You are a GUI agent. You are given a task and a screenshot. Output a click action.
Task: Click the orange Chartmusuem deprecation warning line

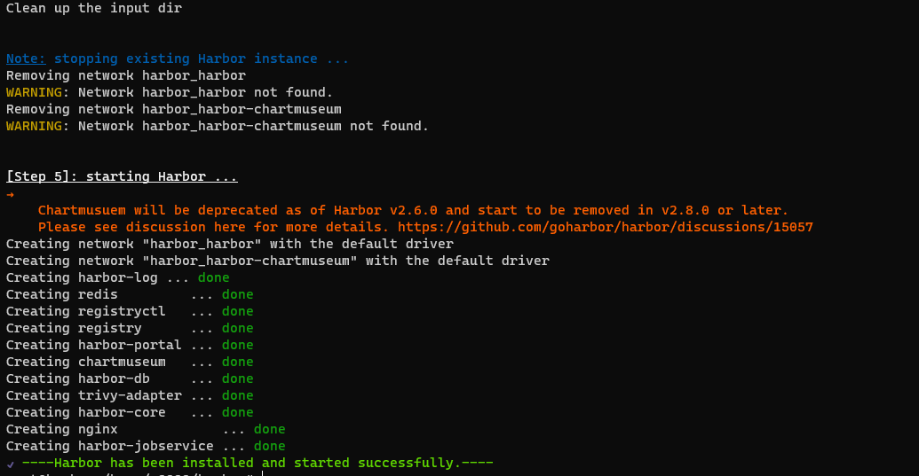pyautogui.click(x=413, y=210)
